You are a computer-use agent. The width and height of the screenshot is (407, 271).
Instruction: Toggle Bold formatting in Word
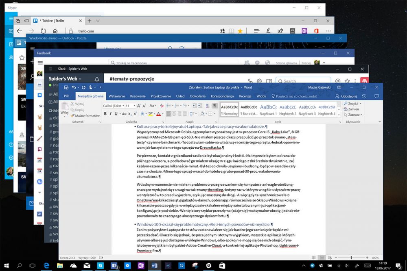point(105,114)
